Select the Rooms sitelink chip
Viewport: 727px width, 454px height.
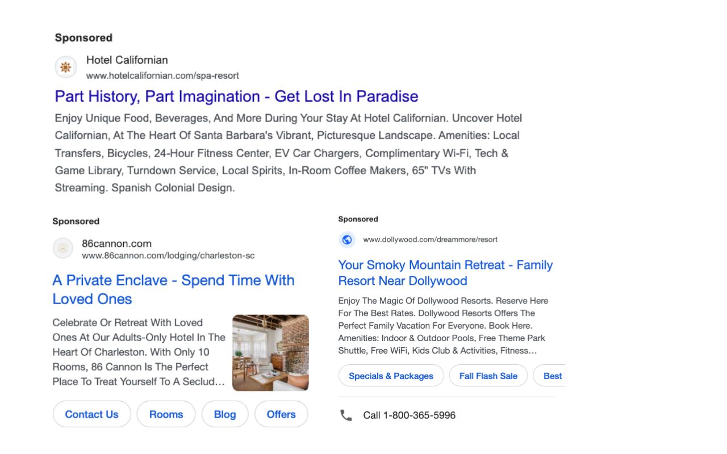point(166,414)
